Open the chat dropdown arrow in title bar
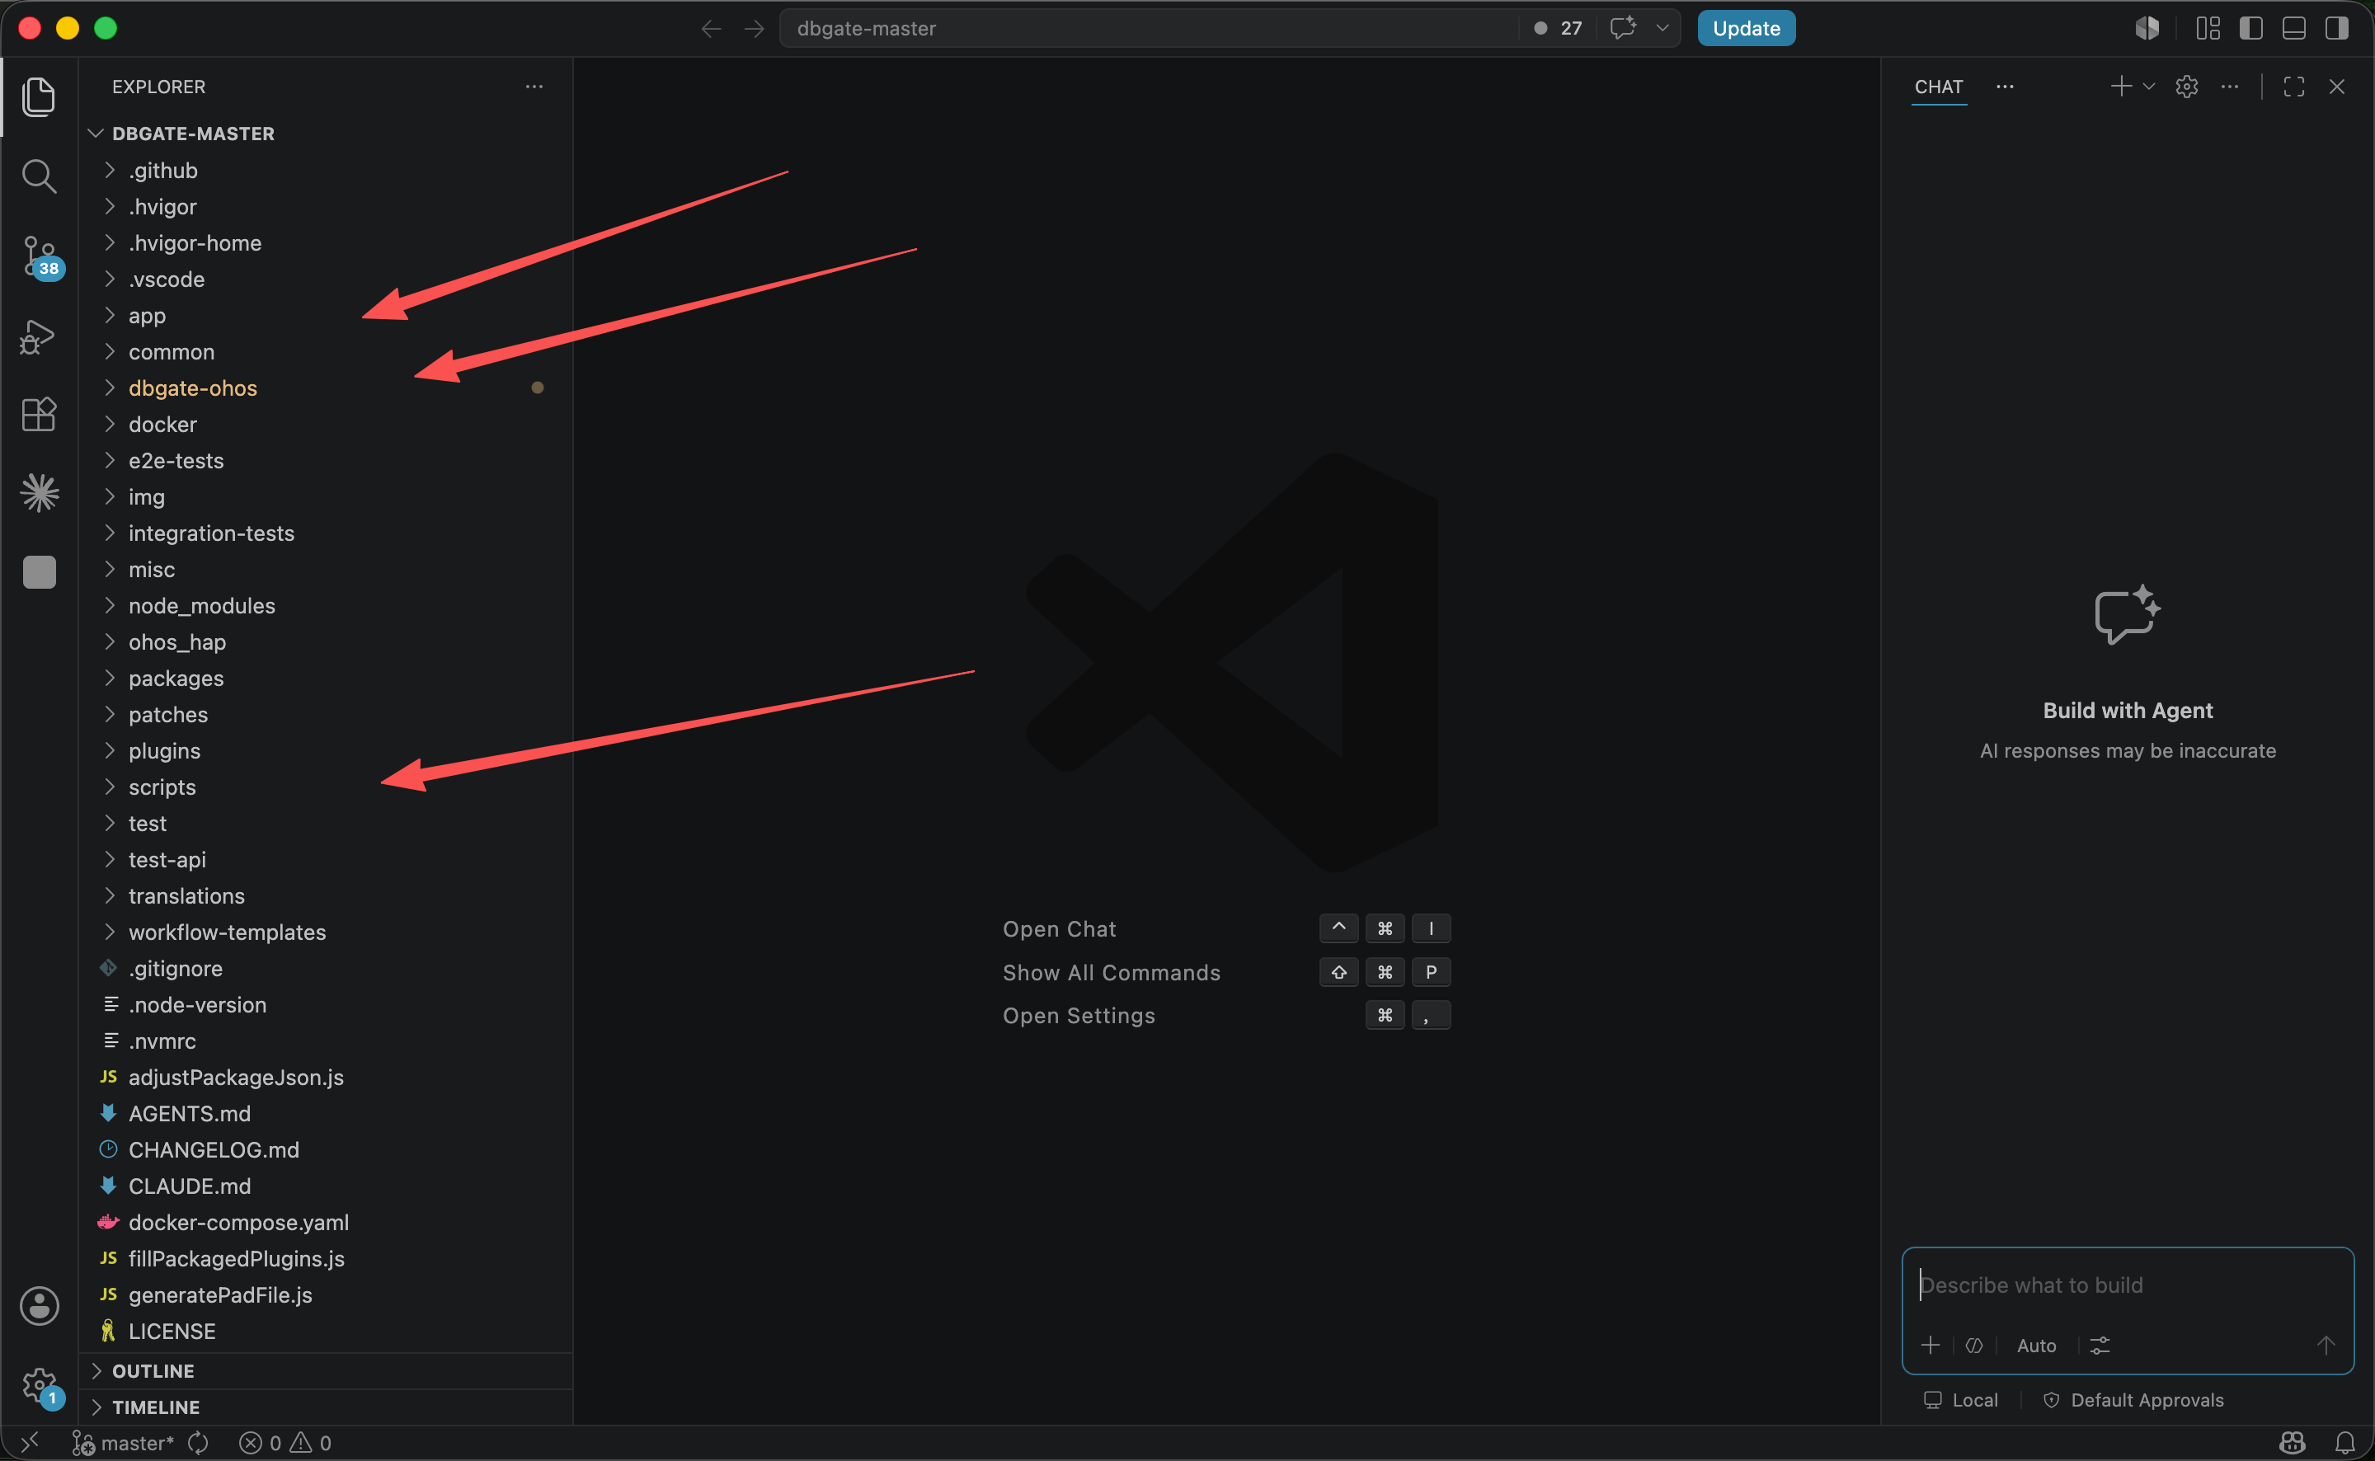The image size is (2375, 1461). 1662,28
